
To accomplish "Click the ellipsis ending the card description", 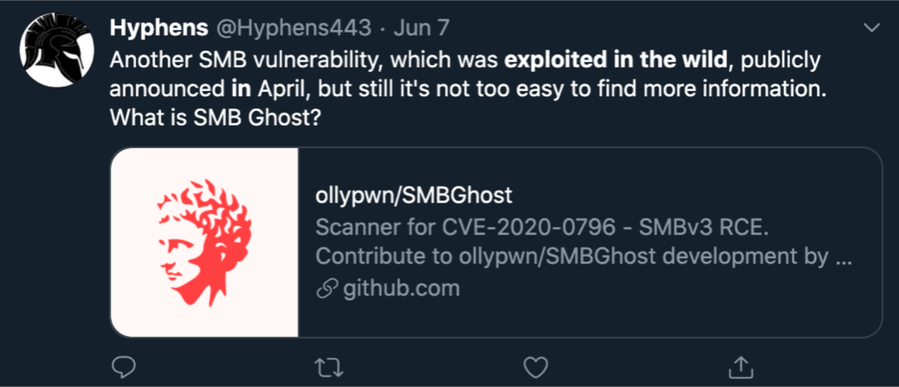I will 844,258.
